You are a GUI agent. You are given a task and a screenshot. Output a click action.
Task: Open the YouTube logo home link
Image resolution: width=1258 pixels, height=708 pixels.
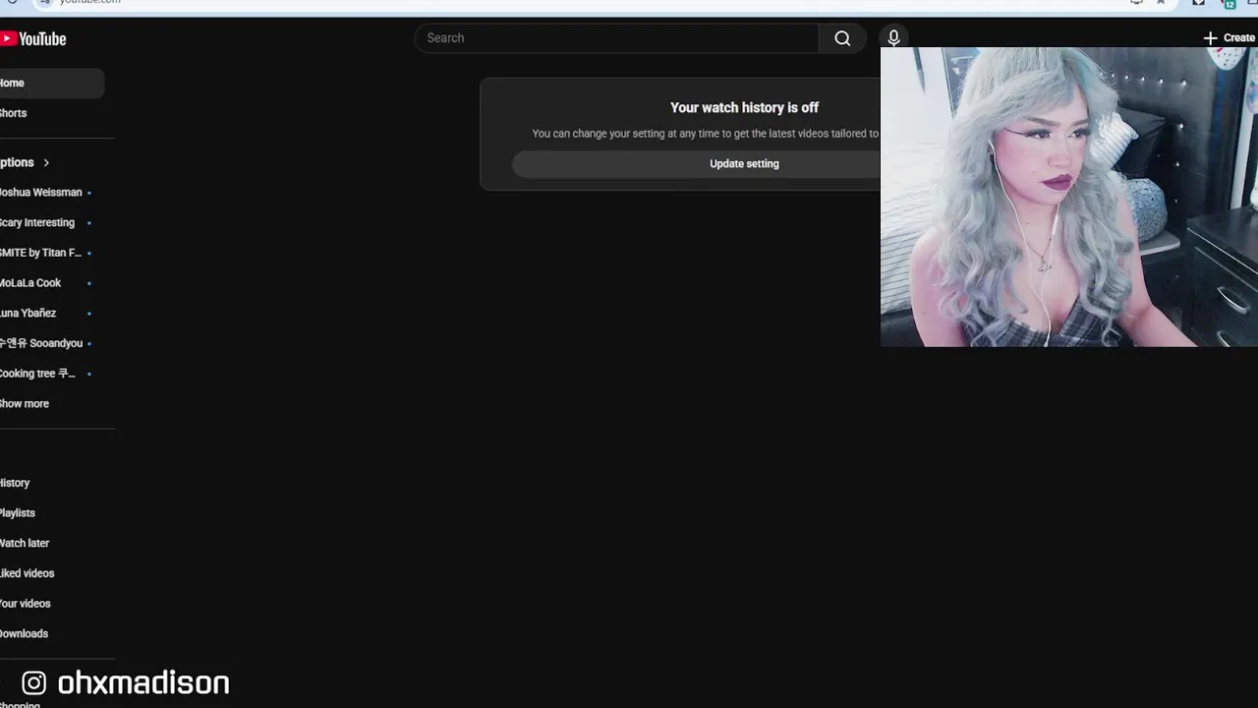[33, 38]
